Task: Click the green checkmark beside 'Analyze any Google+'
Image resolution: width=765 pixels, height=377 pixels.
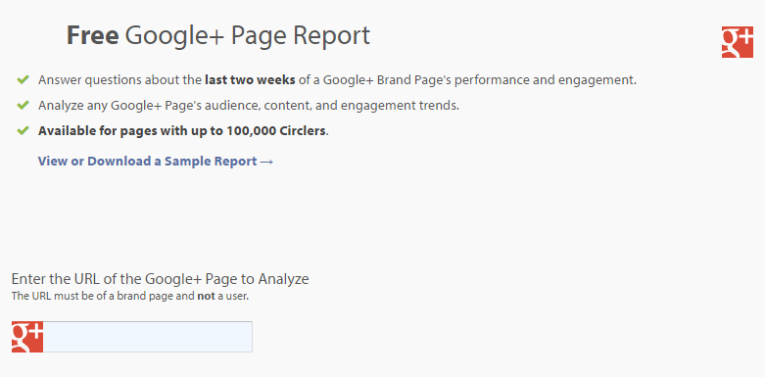Action: [x=23, y=106]
